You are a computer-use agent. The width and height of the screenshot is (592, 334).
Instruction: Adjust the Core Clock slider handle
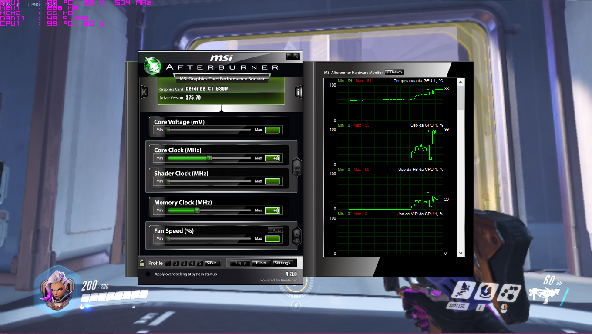point(209,158)
